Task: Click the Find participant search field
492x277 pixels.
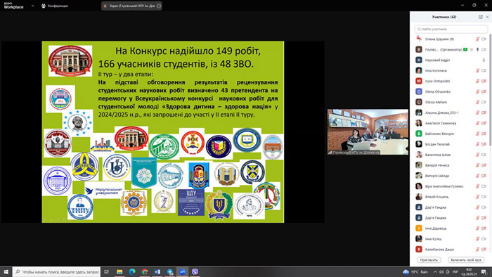Action: coord(451,29)
